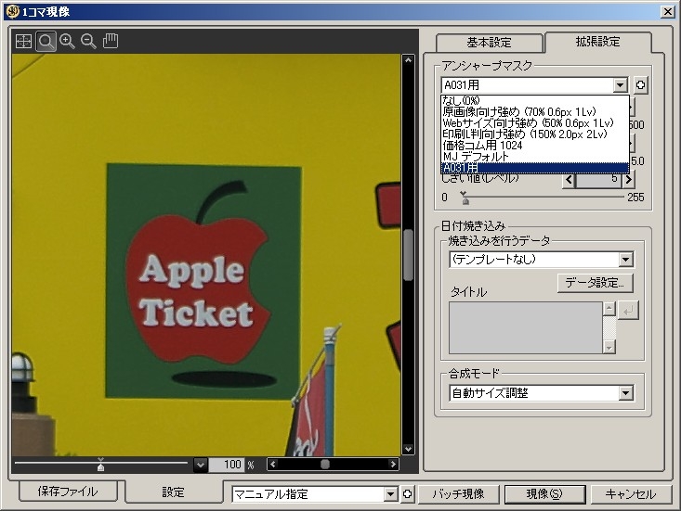Screen dimensions: 681x511
Task: Select the fit-to-window grid icon
Action: pyautogui.click(x=23, y=41)
